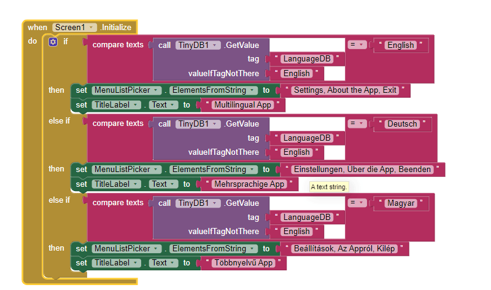Viewport: 491px width, 290px height.
Task: Select the 'Multilingual App' text string
Action: (242, 104)
